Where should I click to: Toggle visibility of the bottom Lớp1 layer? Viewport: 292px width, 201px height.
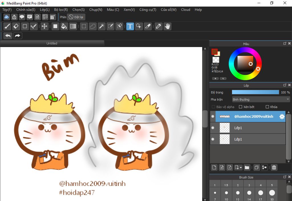click(213, 139)
